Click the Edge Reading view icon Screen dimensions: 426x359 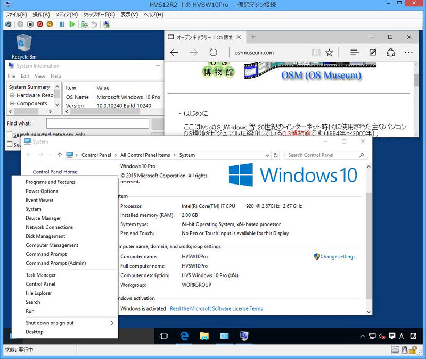(x=316, y=52)
